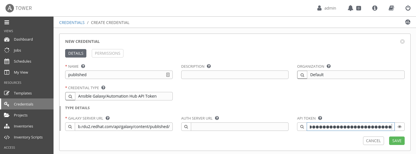This screenshot has width=416, height=154.
Task: Toggle API Token visibility with eye icon
Action: [x=400, y=127]
